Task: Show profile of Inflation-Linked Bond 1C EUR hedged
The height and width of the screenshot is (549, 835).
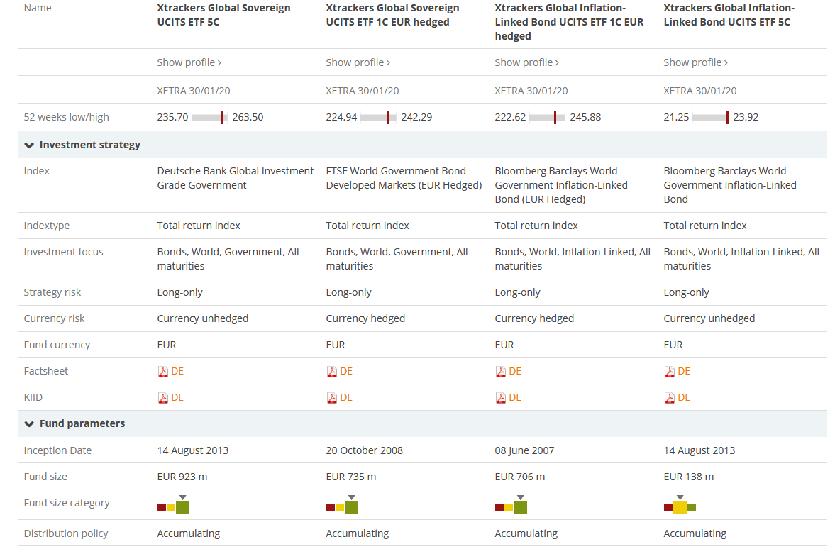Action: [526, 62]
